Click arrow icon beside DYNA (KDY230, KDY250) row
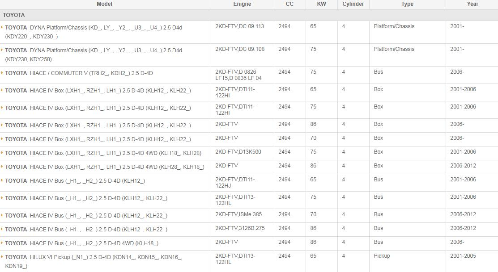This screenshot has width=498, height=272. pyautogui.click(x=2, y=50)
